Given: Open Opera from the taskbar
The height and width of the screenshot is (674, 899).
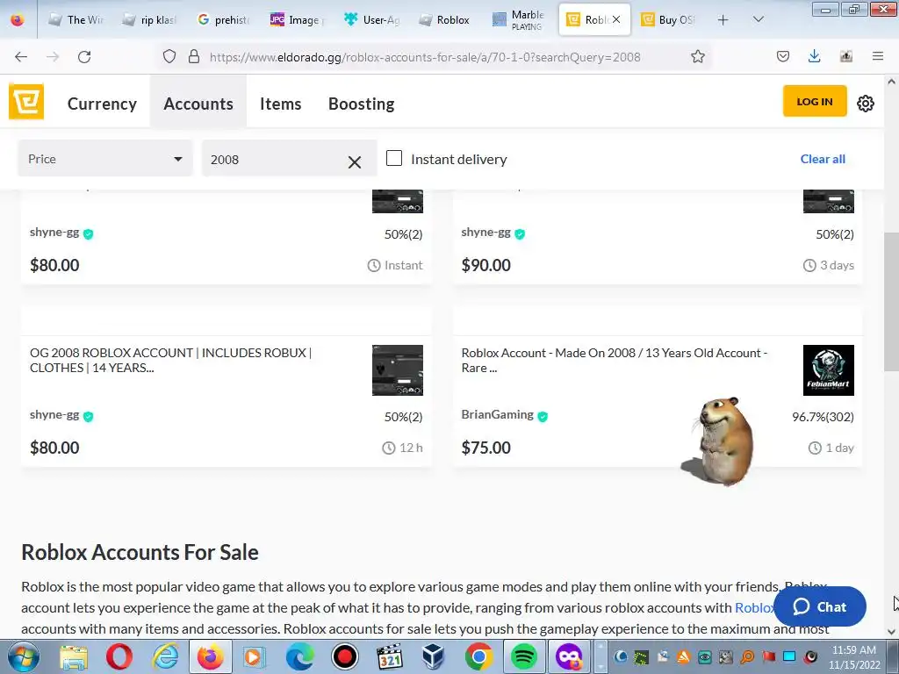Looking at the screenshot, I should pyautogui.click(x=119, y=656).
